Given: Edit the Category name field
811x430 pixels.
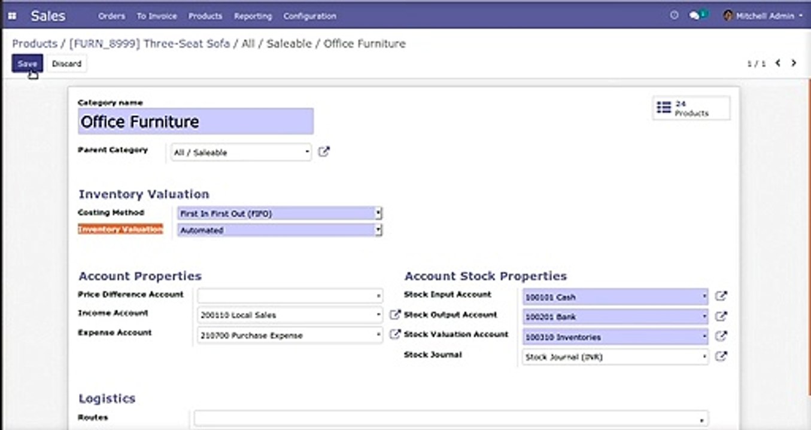Looking at the screenshot, I should click(x=195, y=121).
